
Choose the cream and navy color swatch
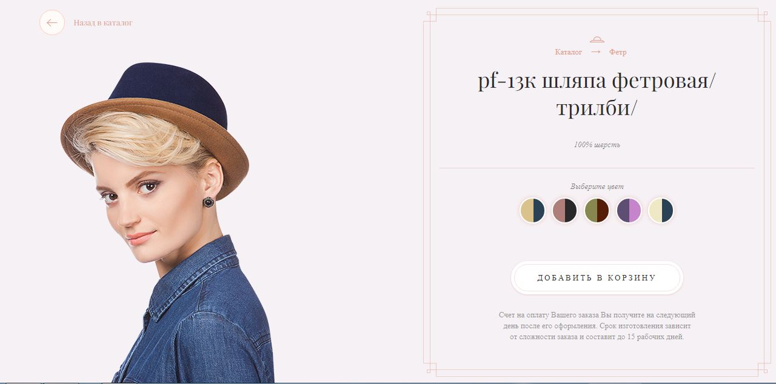[661, 211]
